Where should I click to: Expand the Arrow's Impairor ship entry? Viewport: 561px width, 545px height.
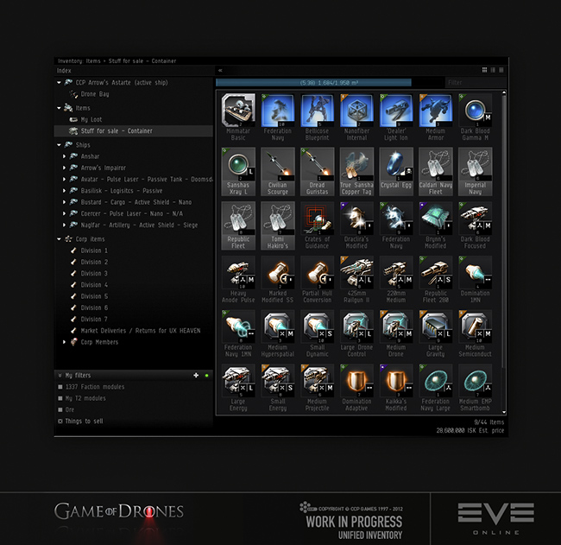65,168
